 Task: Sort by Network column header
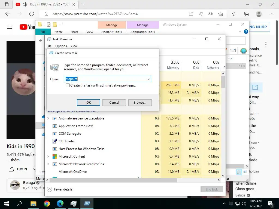(x=211, y=65)
